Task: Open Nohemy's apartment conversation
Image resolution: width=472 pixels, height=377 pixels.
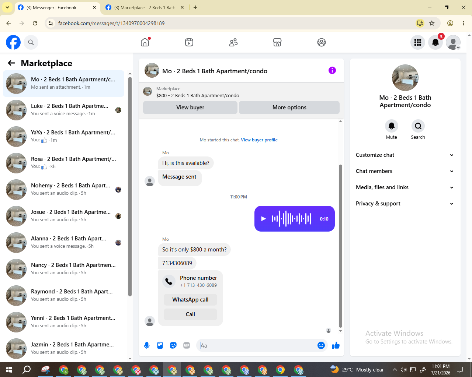Action: pos(64,189)
